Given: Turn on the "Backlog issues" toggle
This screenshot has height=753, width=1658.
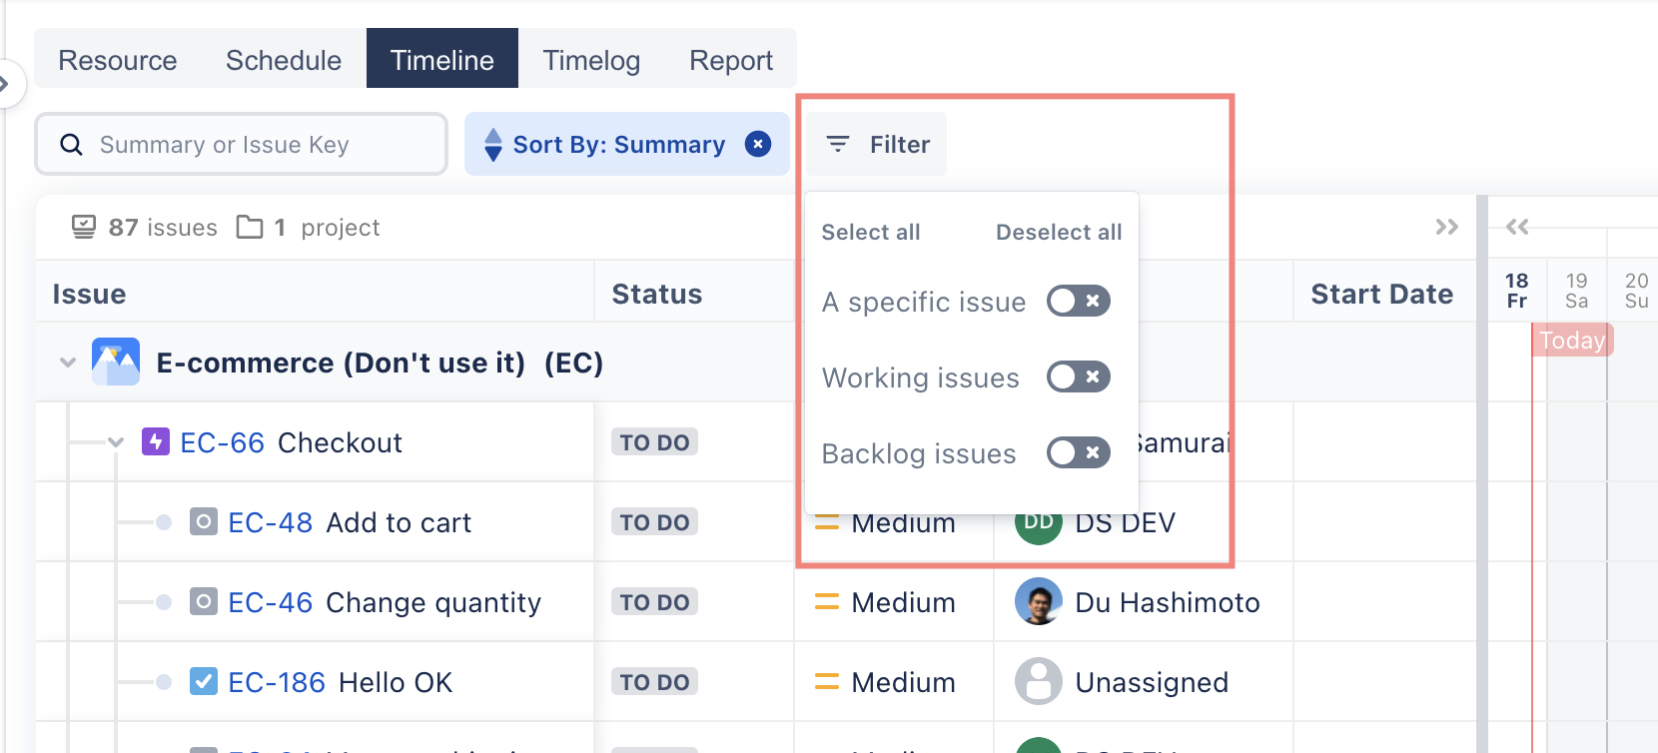Looking at the screenshot, I should (1078, 452).
